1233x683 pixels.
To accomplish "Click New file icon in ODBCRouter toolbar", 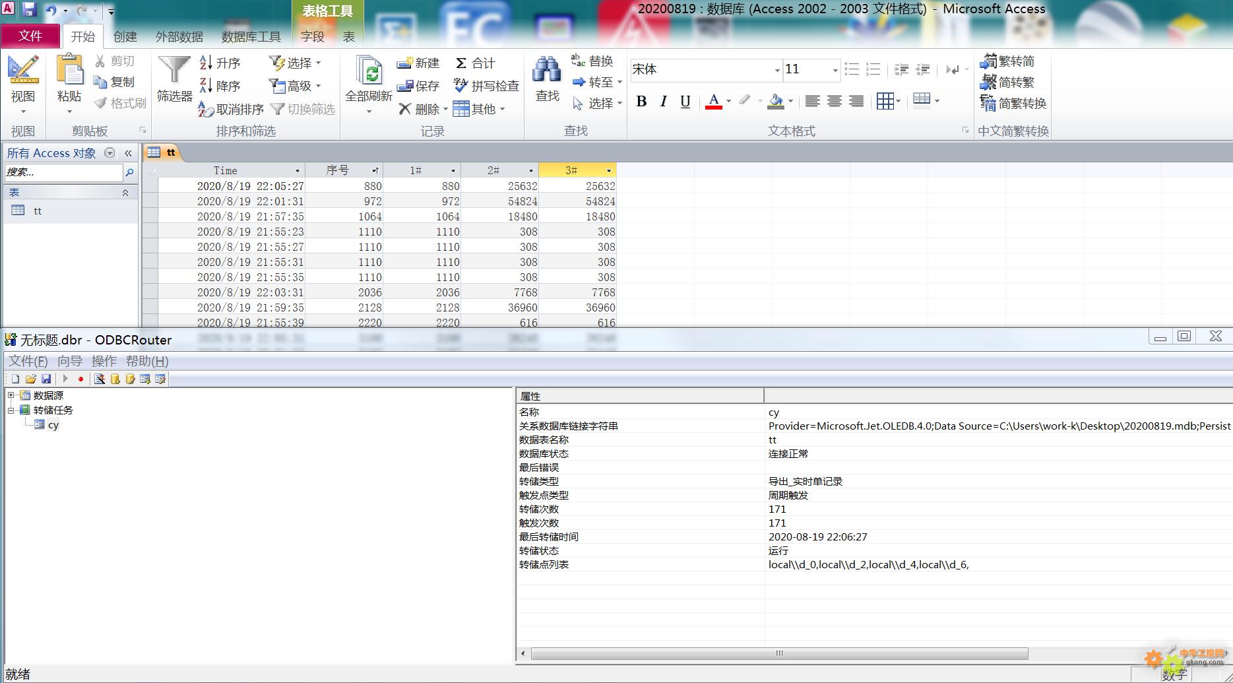I will [15, 379].
